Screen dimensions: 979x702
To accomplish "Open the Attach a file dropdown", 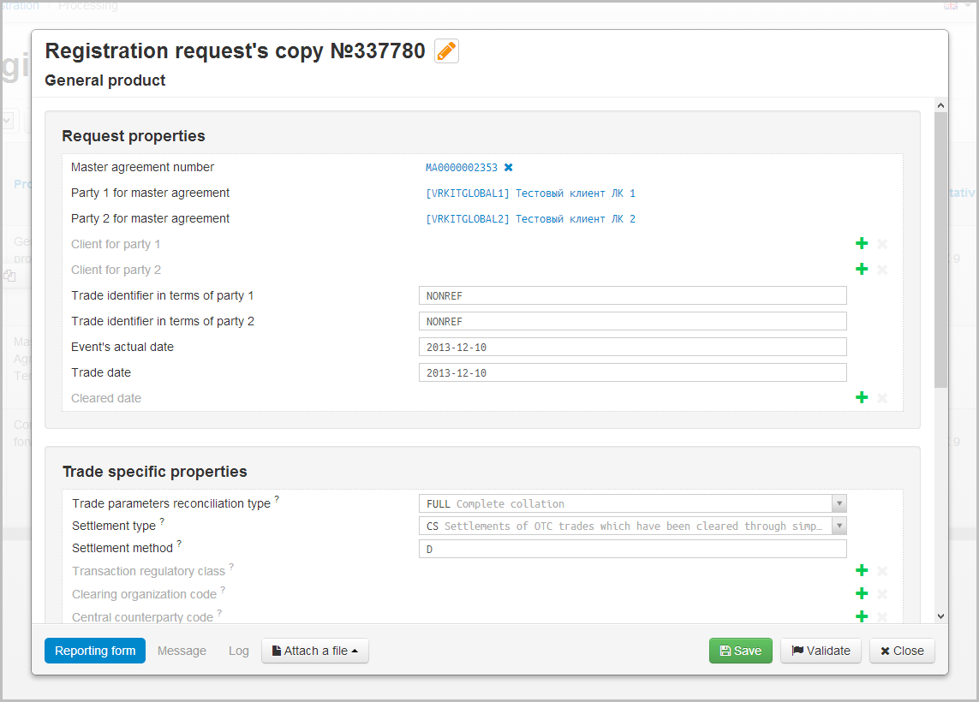I will 314,651.
